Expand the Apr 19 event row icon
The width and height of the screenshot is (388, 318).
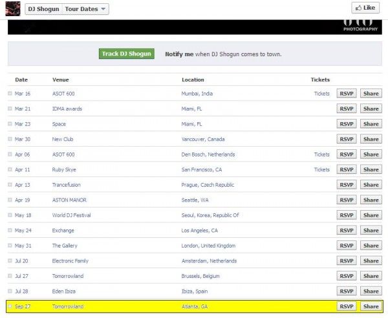click(x=10, y=200)
